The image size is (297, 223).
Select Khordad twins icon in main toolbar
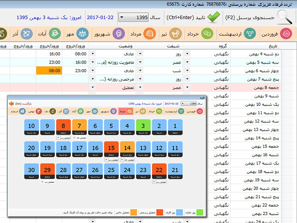207,34
